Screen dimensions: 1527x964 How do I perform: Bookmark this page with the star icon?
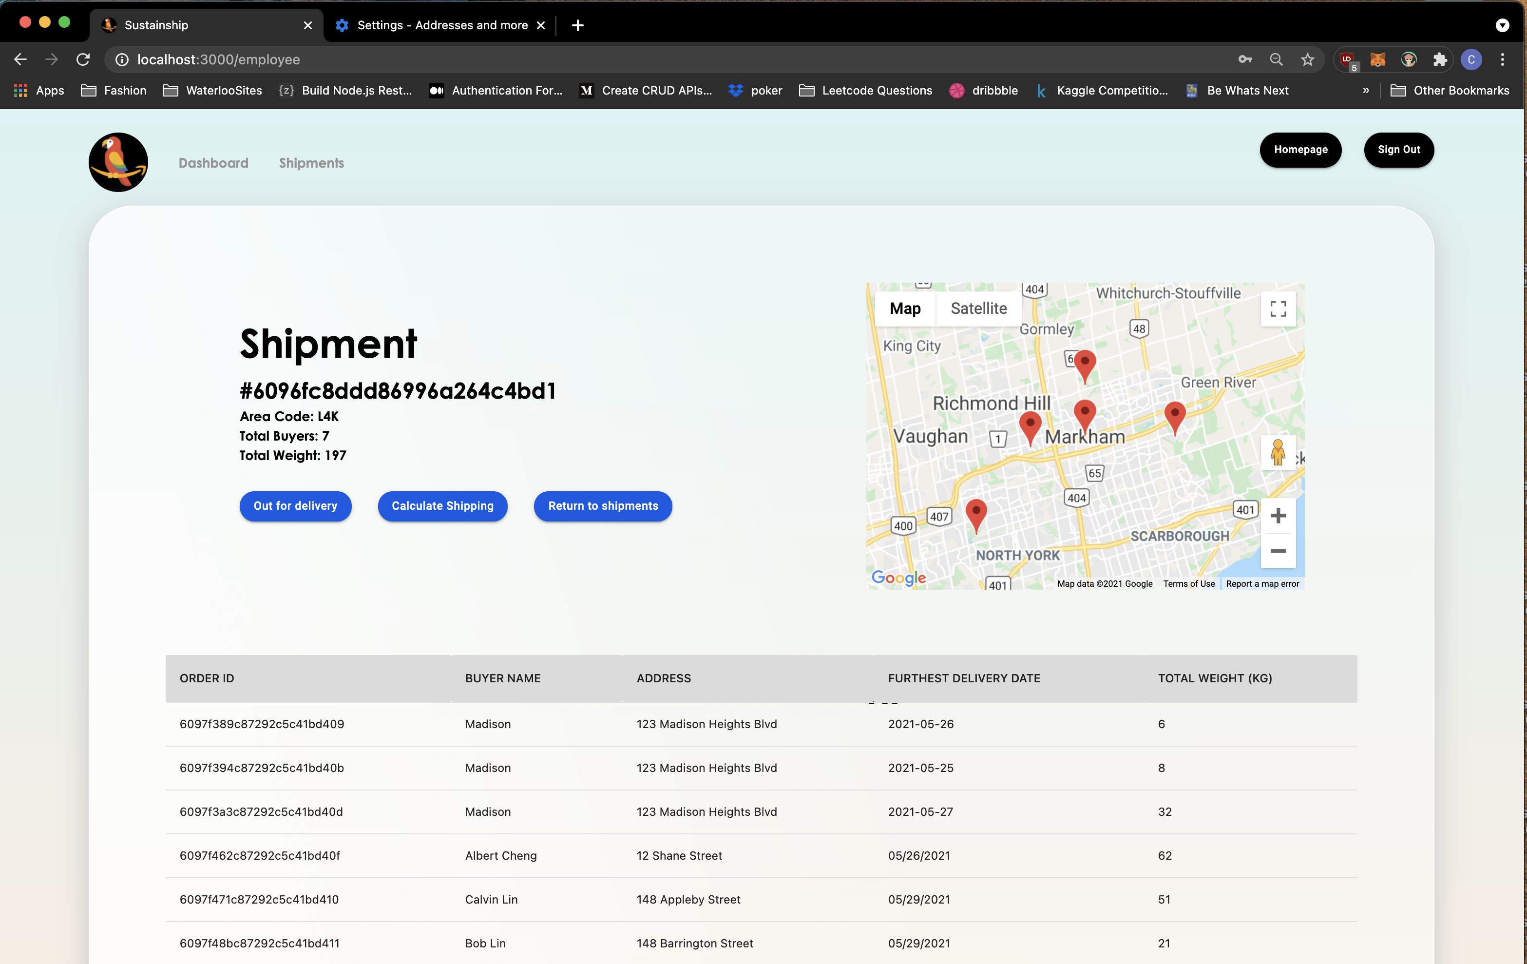1307,59
